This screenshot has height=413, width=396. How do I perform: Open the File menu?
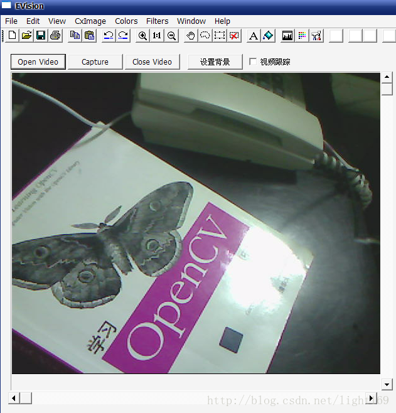point(11,21)
